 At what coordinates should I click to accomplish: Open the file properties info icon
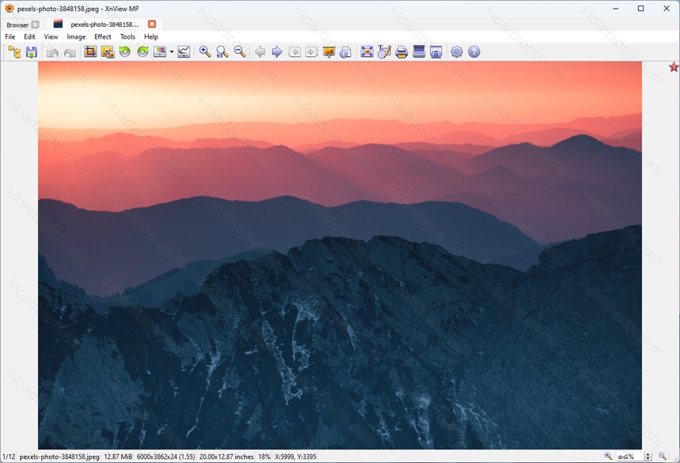pos(346,52)
